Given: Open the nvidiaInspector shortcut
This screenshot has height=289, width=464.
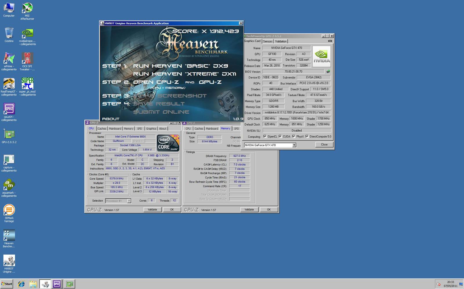Looking at the screenshot, I should 28,37.
